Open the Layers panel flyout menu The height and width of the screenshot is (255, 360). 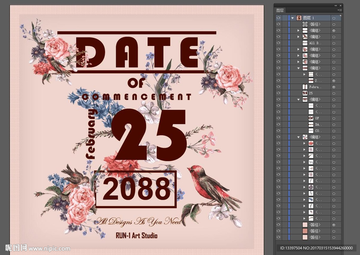(x=340, y=10)
